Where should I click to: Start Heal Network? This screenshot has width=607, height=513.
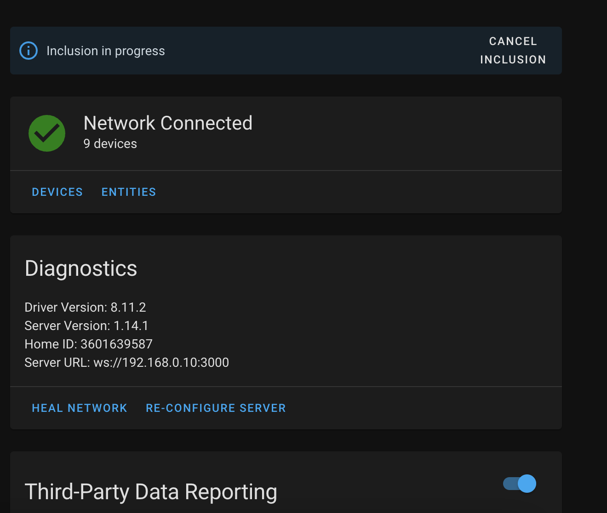[x=80, y=408]
